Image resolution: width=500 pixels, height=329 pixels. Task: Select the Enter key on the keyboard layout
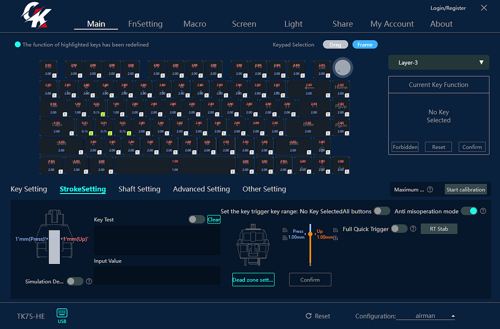pyautogui.click(x=308, y=127)
